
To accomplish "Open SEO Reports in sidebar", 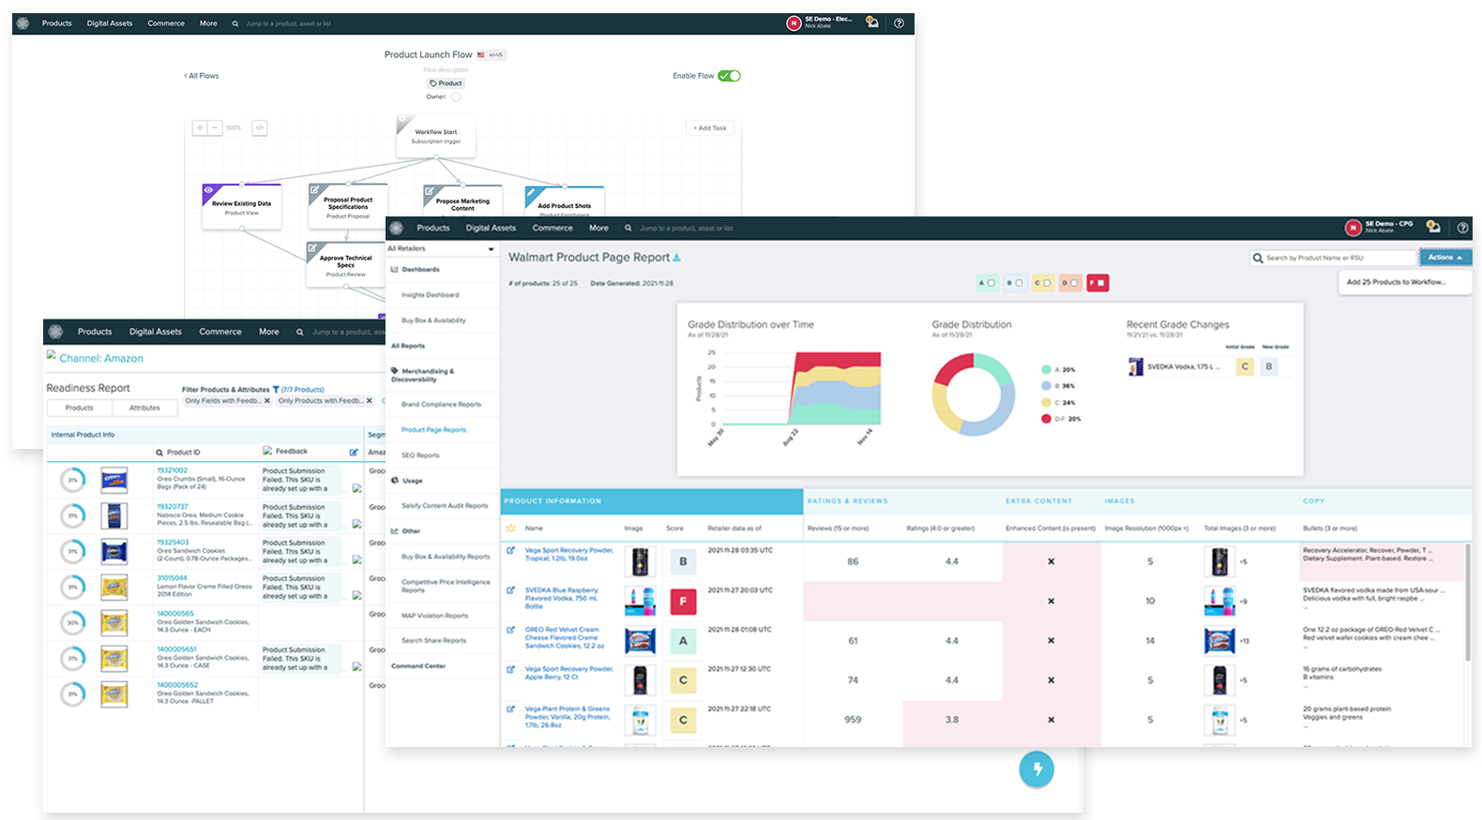I will [420, 455].
